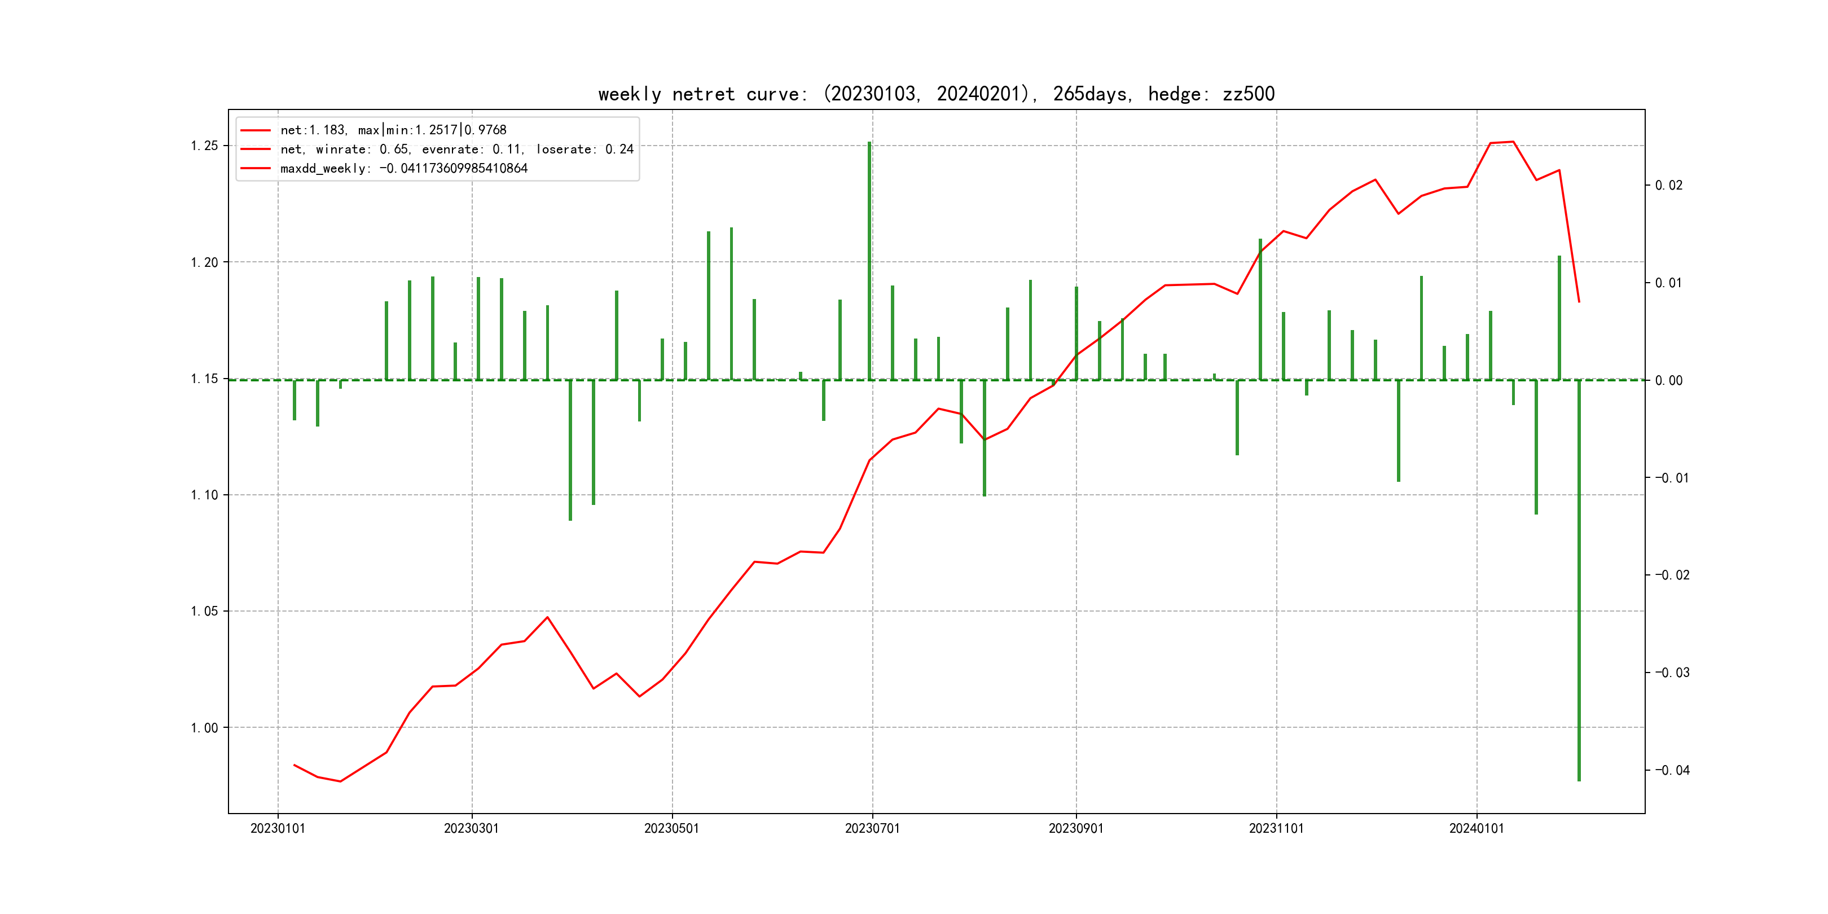Click the maxdd_weekly legend entry
The height and width of the screenshot is (914, 1828).
point(404,168)
